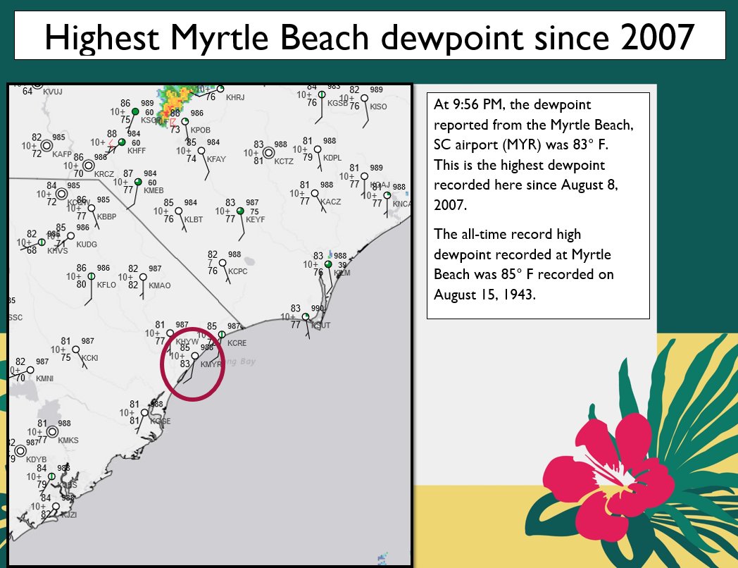Click the title 'Highest Myrtle Beach dewpoint since 2007'
The height and width of the screenshot is (568, 738).
click(x=370, y=37)
